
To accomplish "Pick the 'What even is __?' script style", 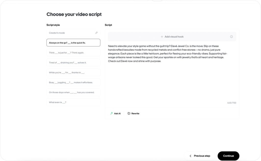I will pyautogui.click(x=73, y=102).
